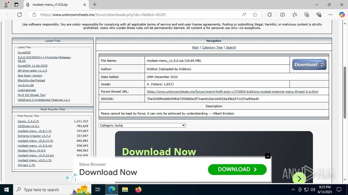
Task: Open Modest Menu v0.9.0 link
Action: [x=32, y=150]
